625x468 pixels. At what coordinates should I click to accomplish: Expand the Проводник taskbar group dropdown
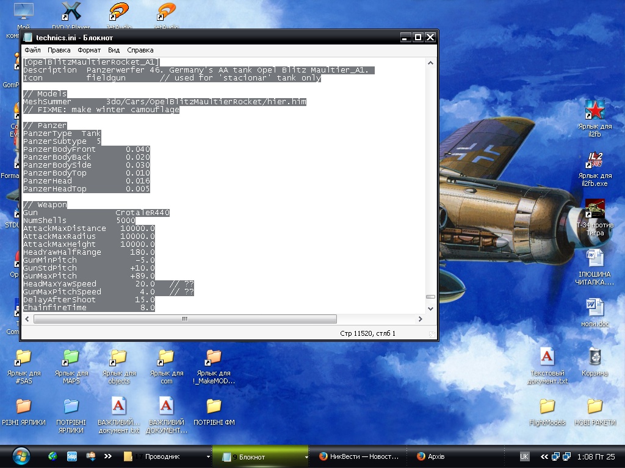208,456
